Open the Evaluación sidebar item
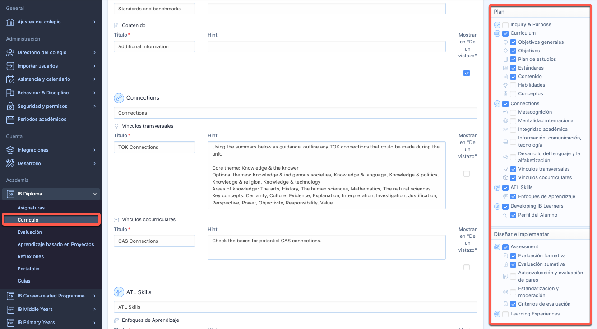 pos(30,232)
